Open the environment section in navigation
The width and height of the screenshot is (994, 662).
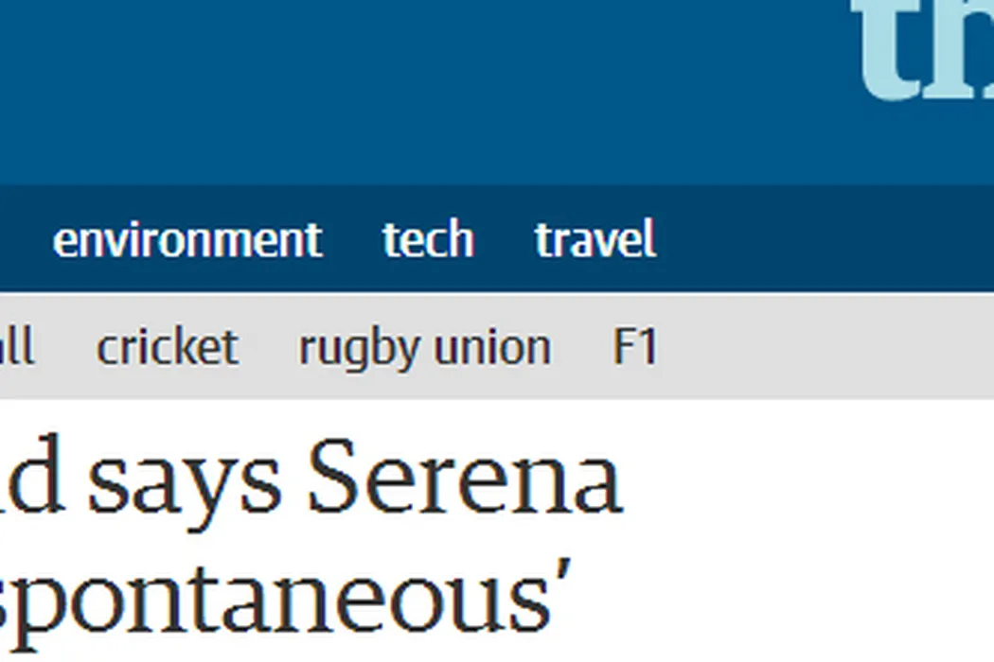pyautogui.click(x=187, y=239)
